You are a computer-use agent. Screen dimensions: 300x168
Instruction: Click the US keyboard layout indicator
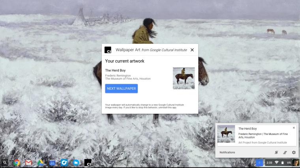(x=289, y=162)
